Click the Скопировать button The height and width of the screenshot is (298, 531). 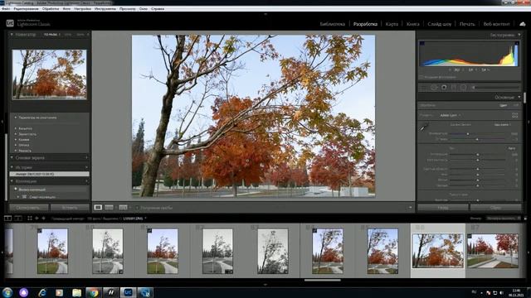tap(29, 208)
